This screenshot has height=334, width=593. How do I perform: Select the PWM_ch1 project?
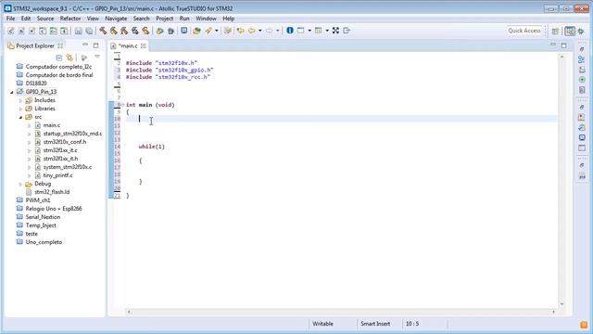[x=38, y=200]
